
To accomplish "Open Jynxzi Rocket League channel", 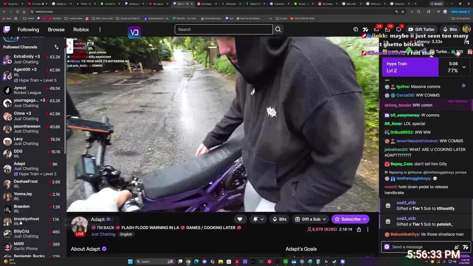I will tap(33, 91).
